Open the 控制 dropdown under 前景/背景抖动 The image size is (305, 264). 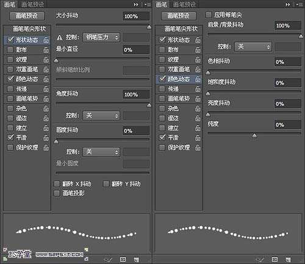(x=253, y=47)
